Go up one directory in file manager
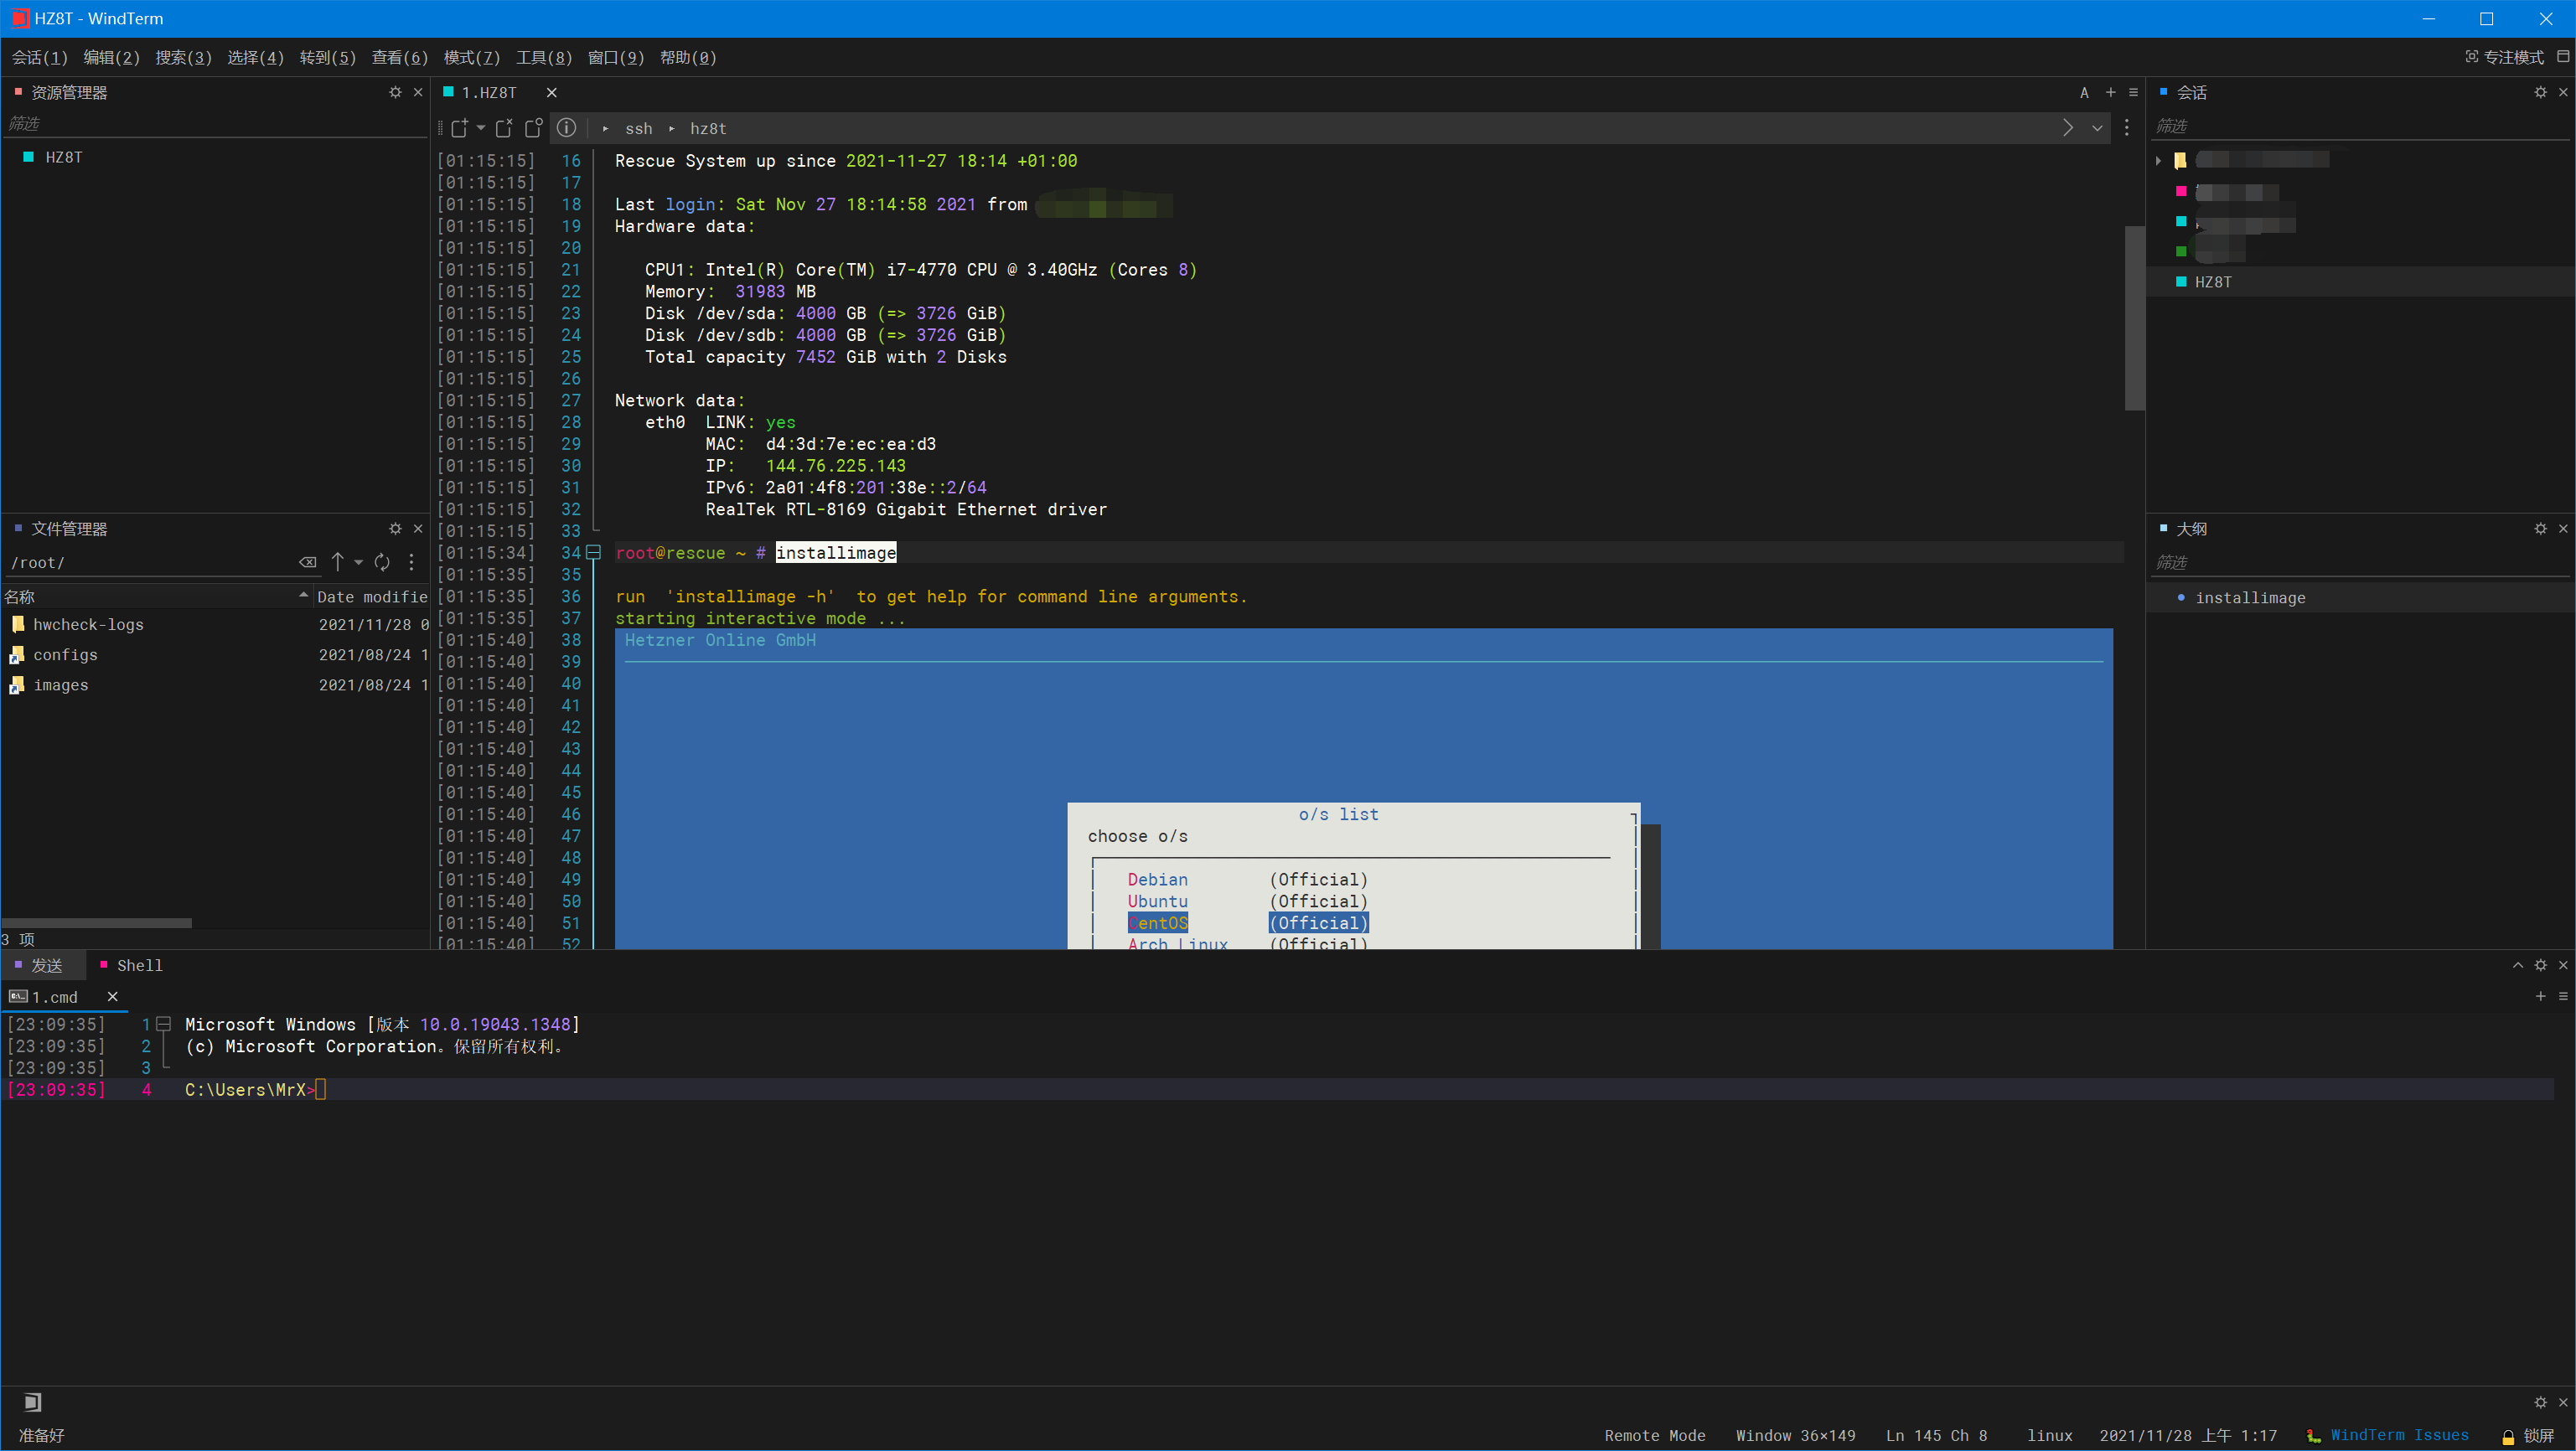The height and width of the screenshot is (1451, 2576). [x=338, y=562]
